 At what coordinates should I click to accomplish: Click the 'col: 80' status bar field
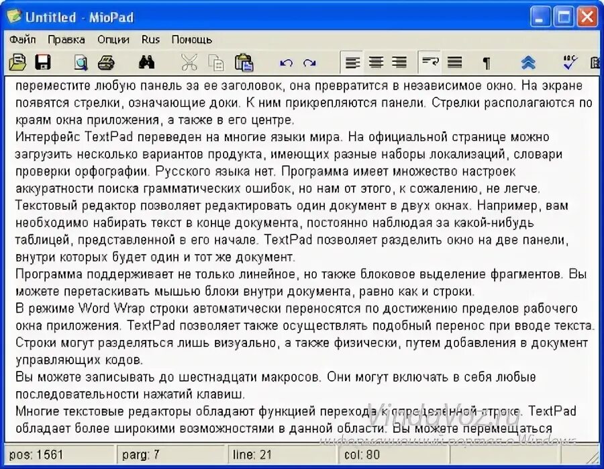(393, 455)
